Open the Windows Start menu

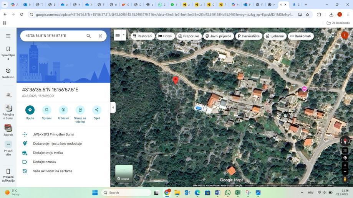95,193
